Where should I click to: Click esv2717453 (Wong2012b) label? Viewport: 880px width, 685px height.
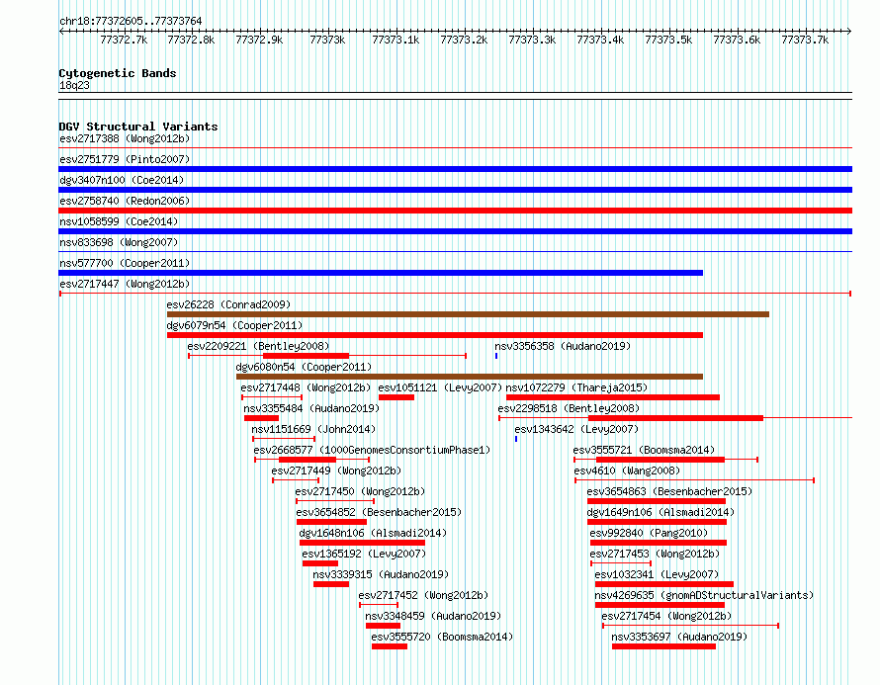coord(655,554)
